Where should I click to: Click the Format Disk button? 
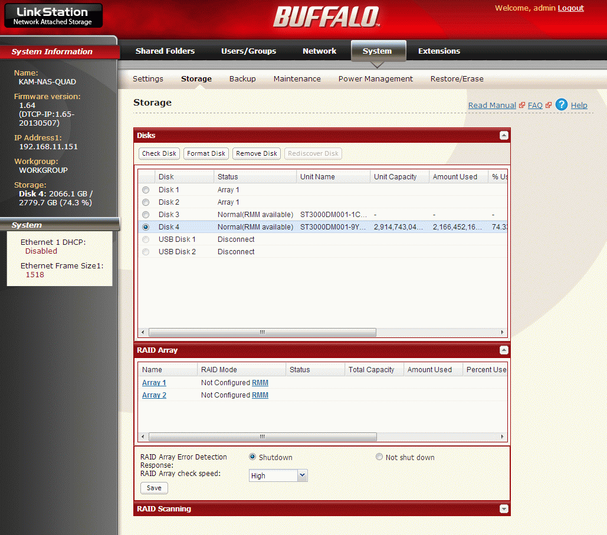tap(206, 154)
